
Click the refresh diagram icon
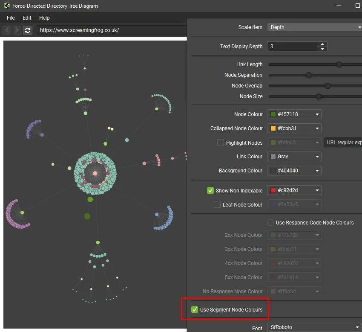[28, 30]
